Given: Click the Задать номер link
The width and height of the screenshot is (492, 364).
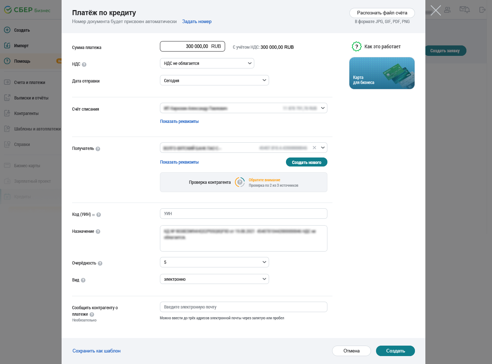Looking at the screenshot, I should pyautogui.click(x=197, y=22).
